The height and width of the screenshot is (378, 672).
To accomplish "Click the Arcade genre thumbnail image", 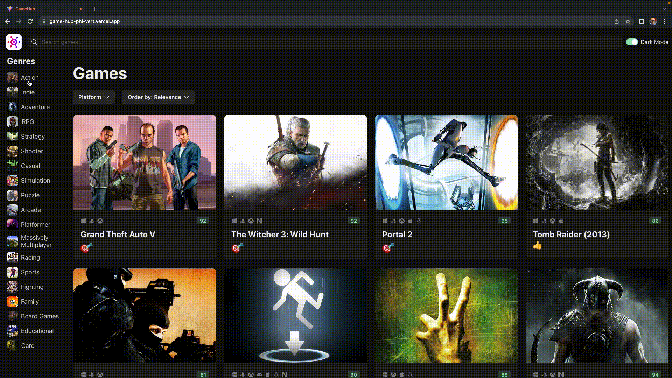I will [x=13, y=210].
